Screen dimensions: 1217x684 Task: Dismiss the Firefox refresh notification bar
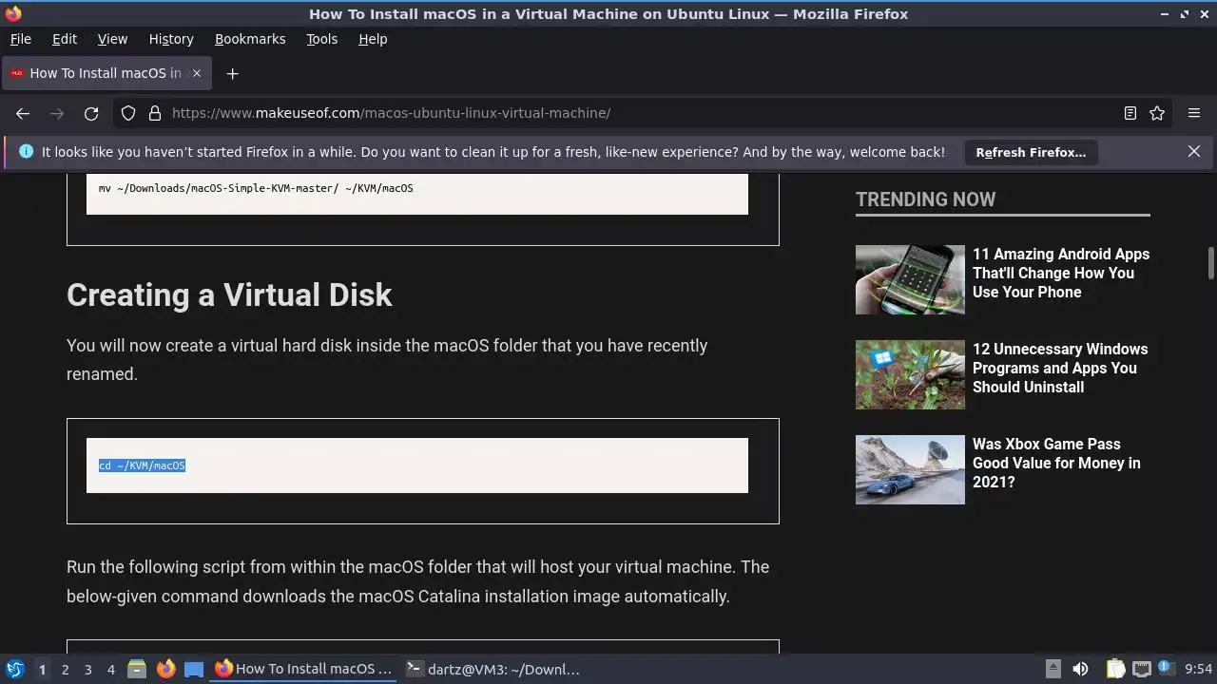(1194, 151)
